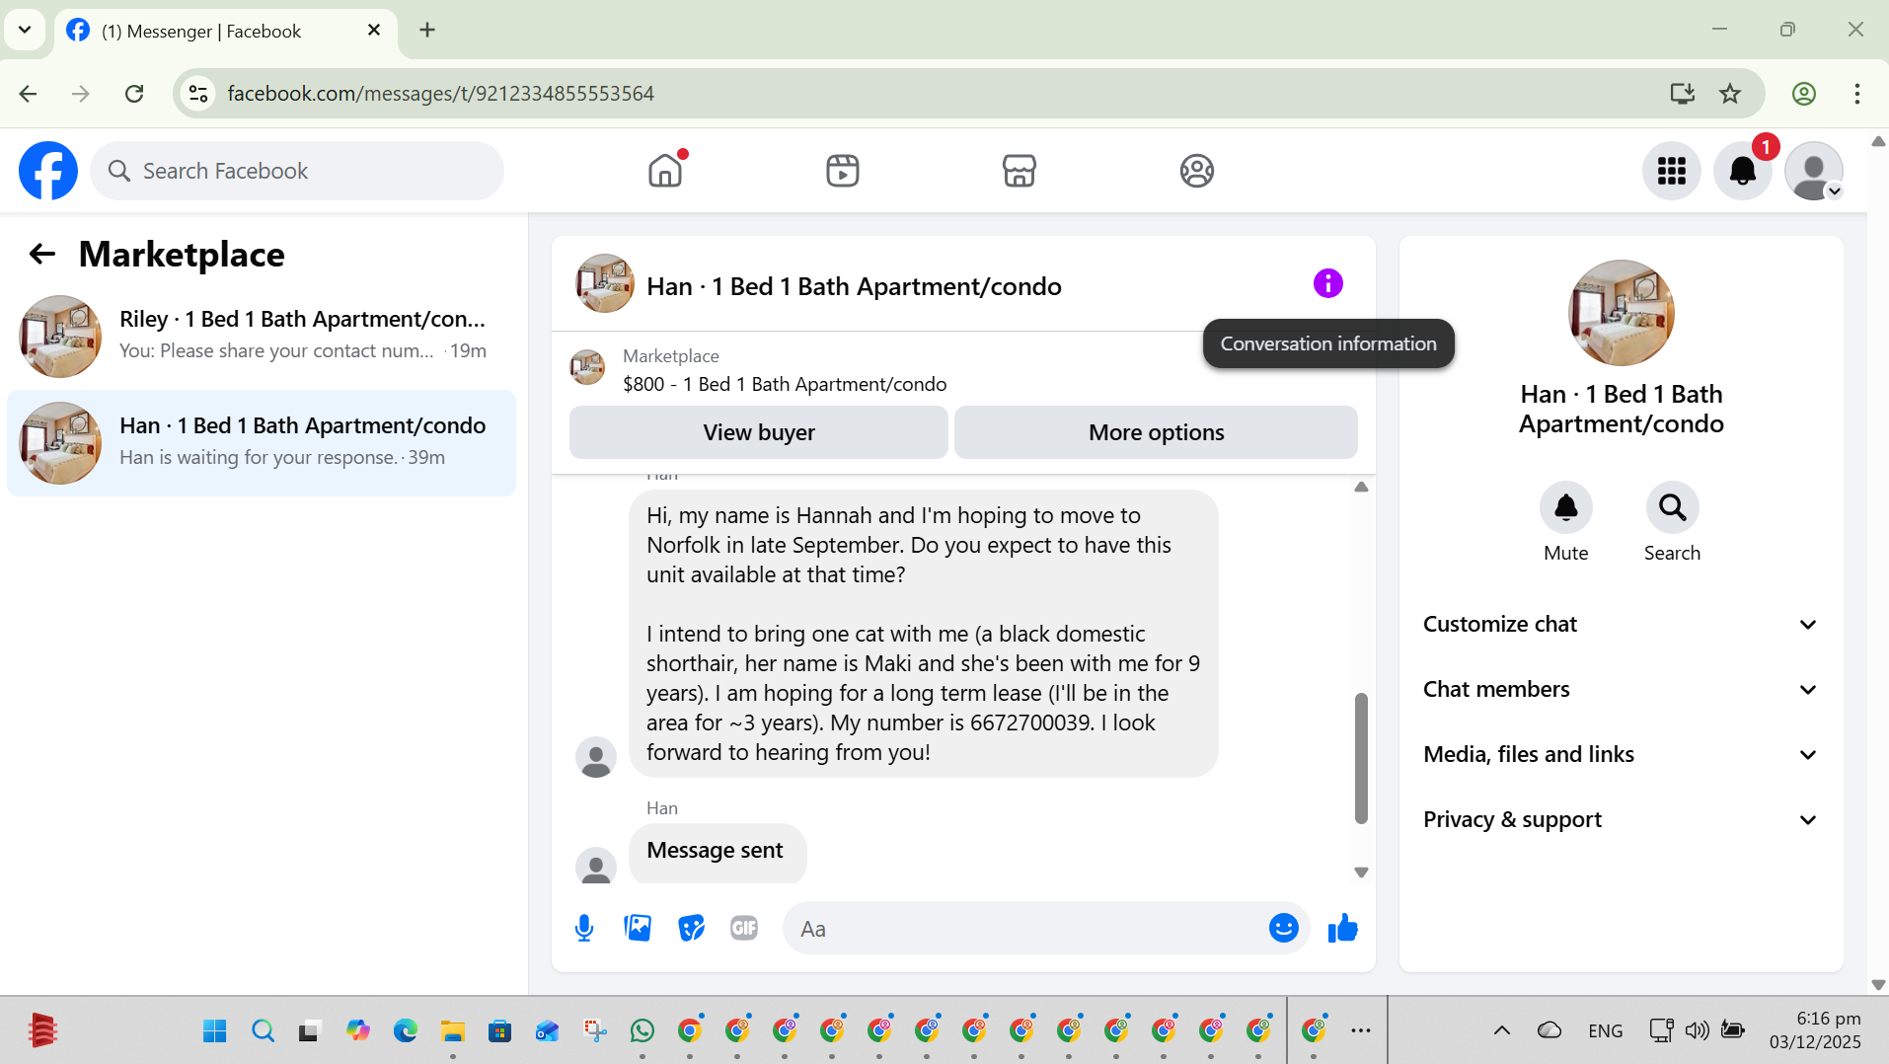1889x1064 pixels.
Task: Open File Explorer from the taskbar
Action: point(453,1031)
